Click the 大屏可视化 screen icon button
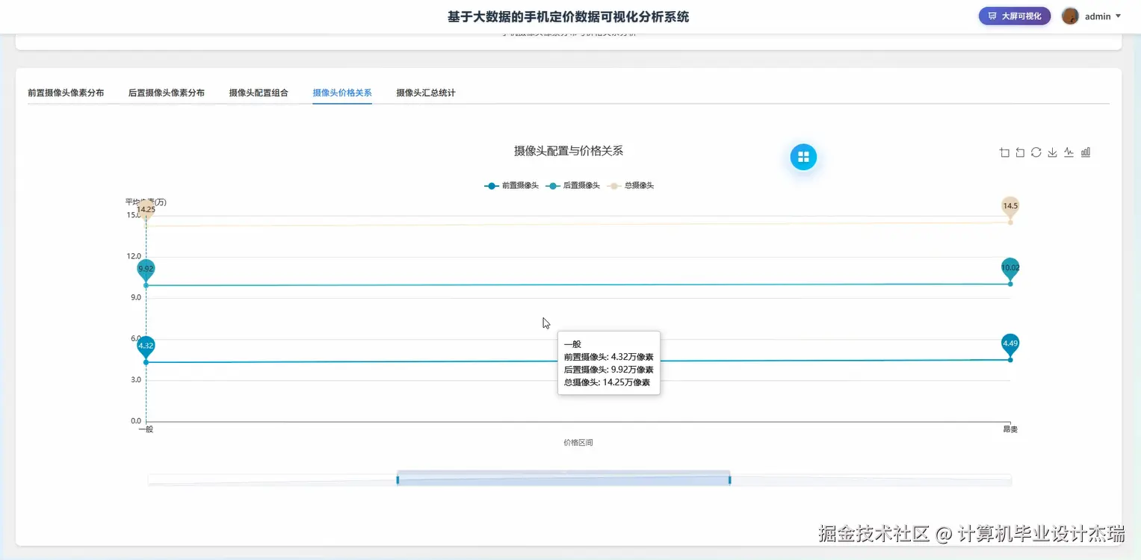This screenshot has height=560, width=1141. (x=1014, y=15)
